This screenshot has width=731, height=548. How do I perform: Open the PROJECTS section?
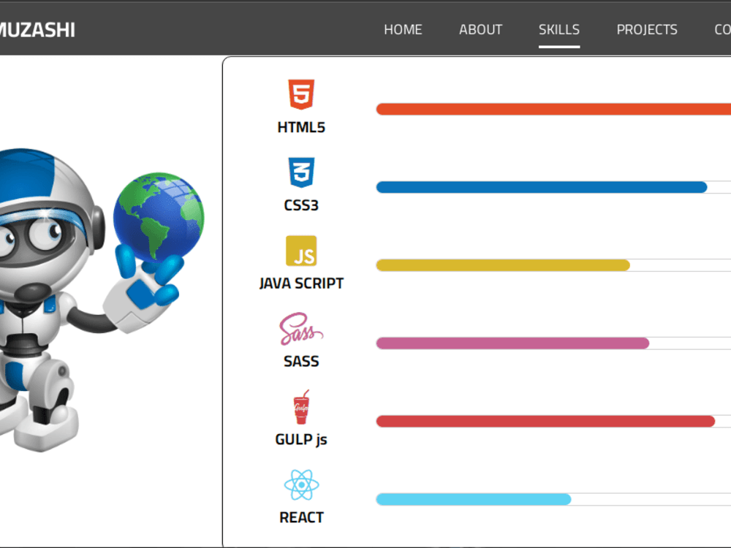coord(647,29)
